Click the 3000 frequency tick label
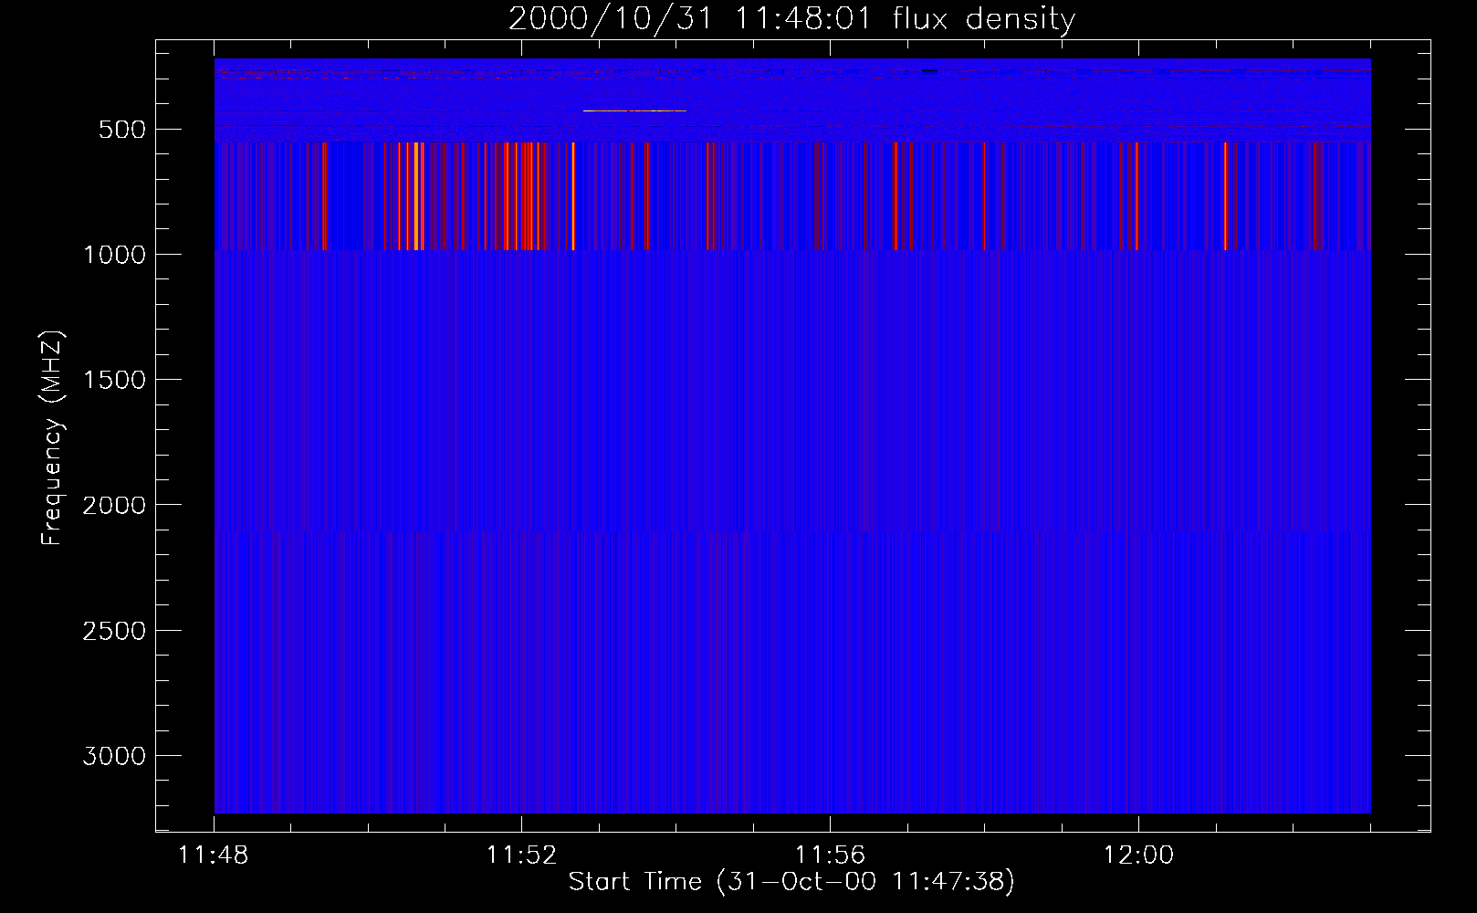Image resolution: width=1477 pixels, height=913 pixels. (x=114, y=756)
